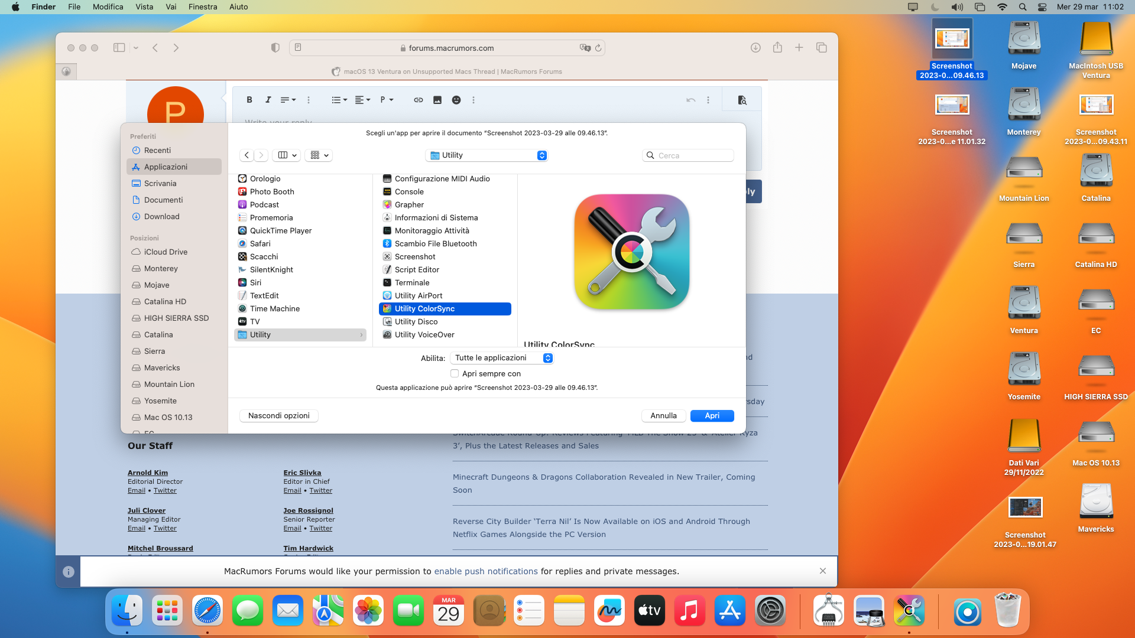
Task: Click the Apri button
Action: tap(712, 416)
